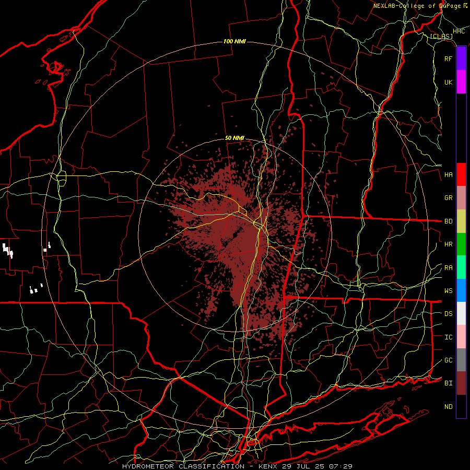Viewport: 470px width, 470px height.
Task: Choose the white DS legend swatch
Action: [461, 313]
